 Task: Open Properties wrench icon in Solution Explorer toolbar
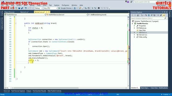coord(161,15)
